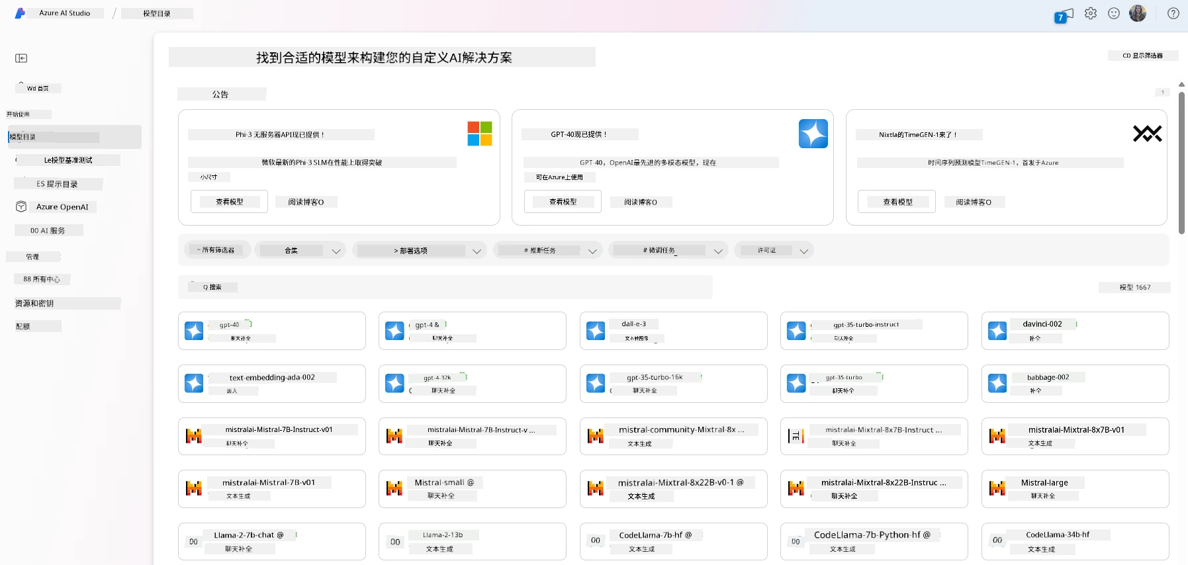Open the user profile avatar
Viewport: 1188px width, 565px height.
pos(1138,13)
